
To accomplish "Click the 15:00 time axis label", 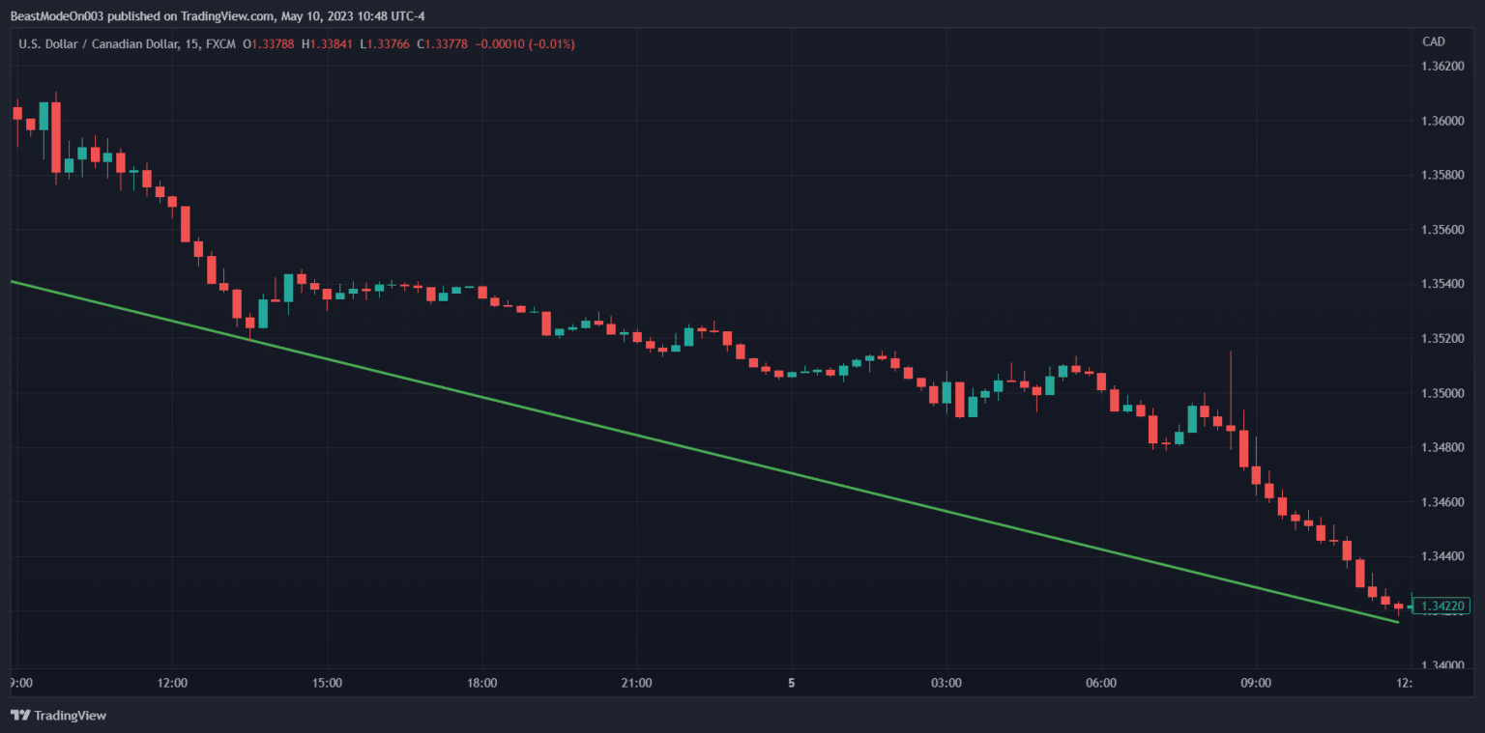I will click(x=327, y=684).
